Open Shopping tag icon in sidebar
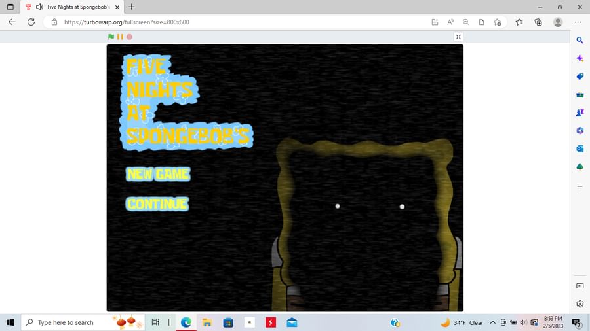Viewport: 590px width, 331px height. point(580,76)
